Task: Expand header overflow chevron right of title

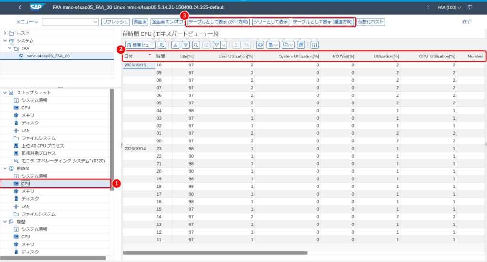Action: tap(428, 7)
